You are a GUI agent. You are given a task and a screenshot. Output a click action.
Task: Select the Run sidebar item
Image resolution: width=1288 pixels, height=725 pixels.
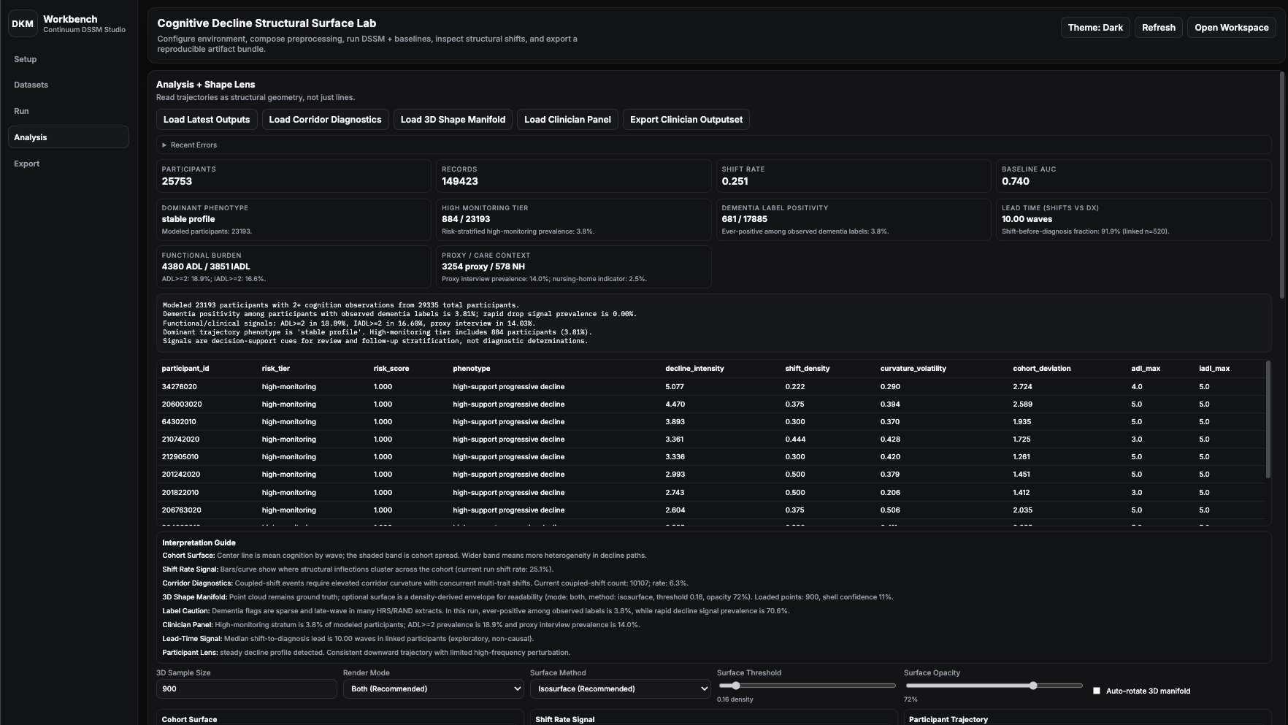(x=21, y=111)
